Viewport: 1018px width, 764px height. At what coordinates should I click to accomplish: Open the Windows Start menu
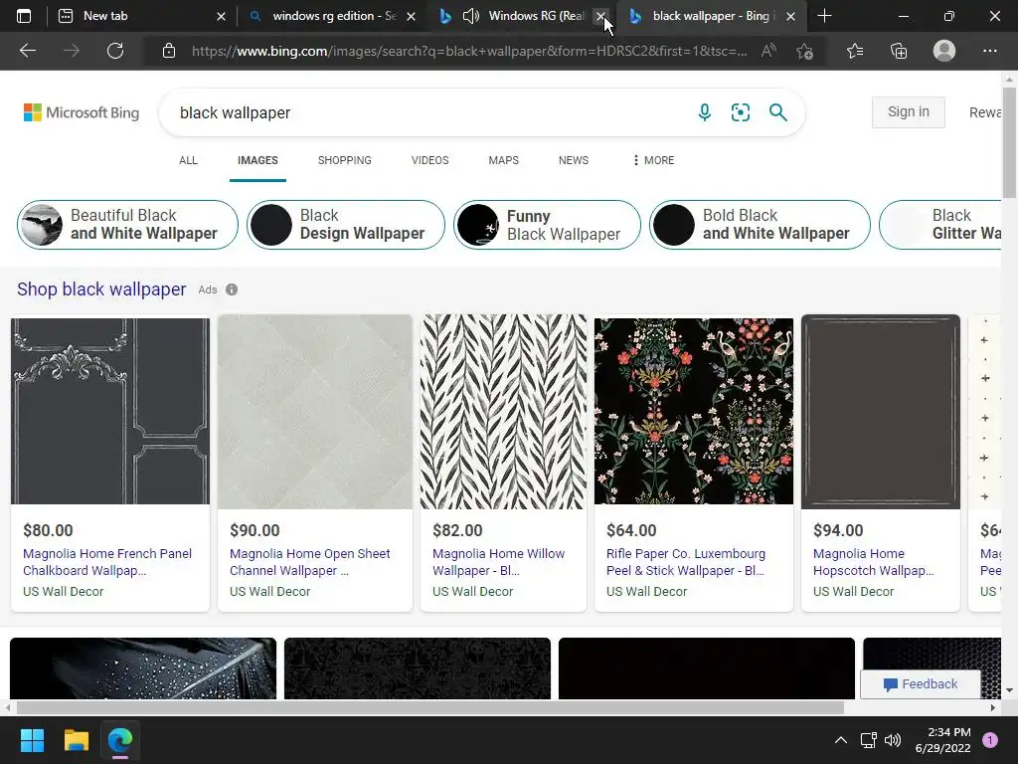click(32, 740)
